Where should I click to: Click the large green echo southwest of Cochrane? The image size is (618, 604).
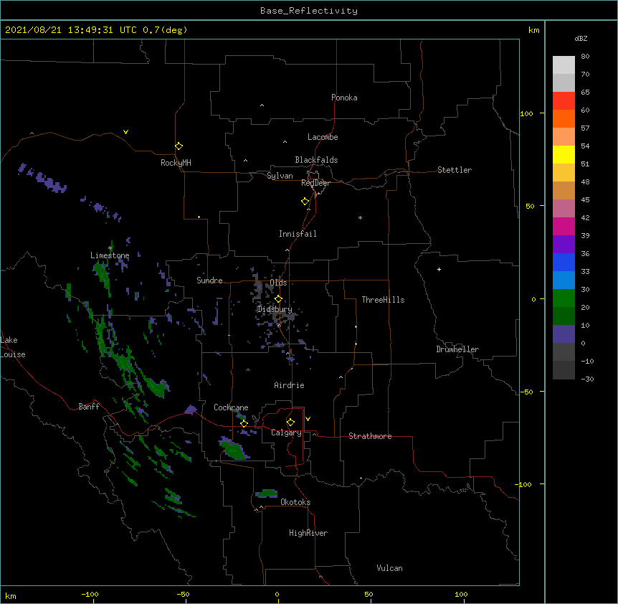point(234,450)
